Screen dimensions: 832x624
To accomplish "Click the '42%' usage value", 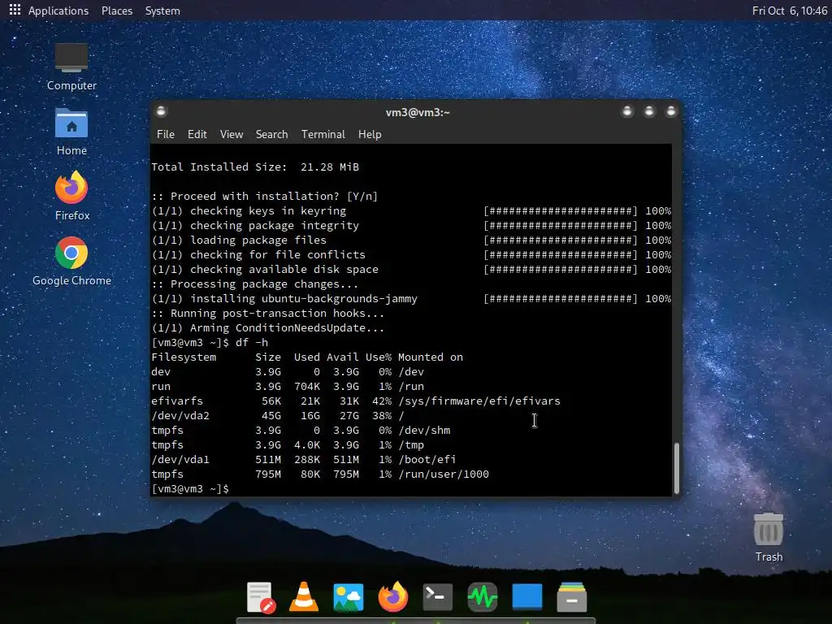I will [382, 401].
